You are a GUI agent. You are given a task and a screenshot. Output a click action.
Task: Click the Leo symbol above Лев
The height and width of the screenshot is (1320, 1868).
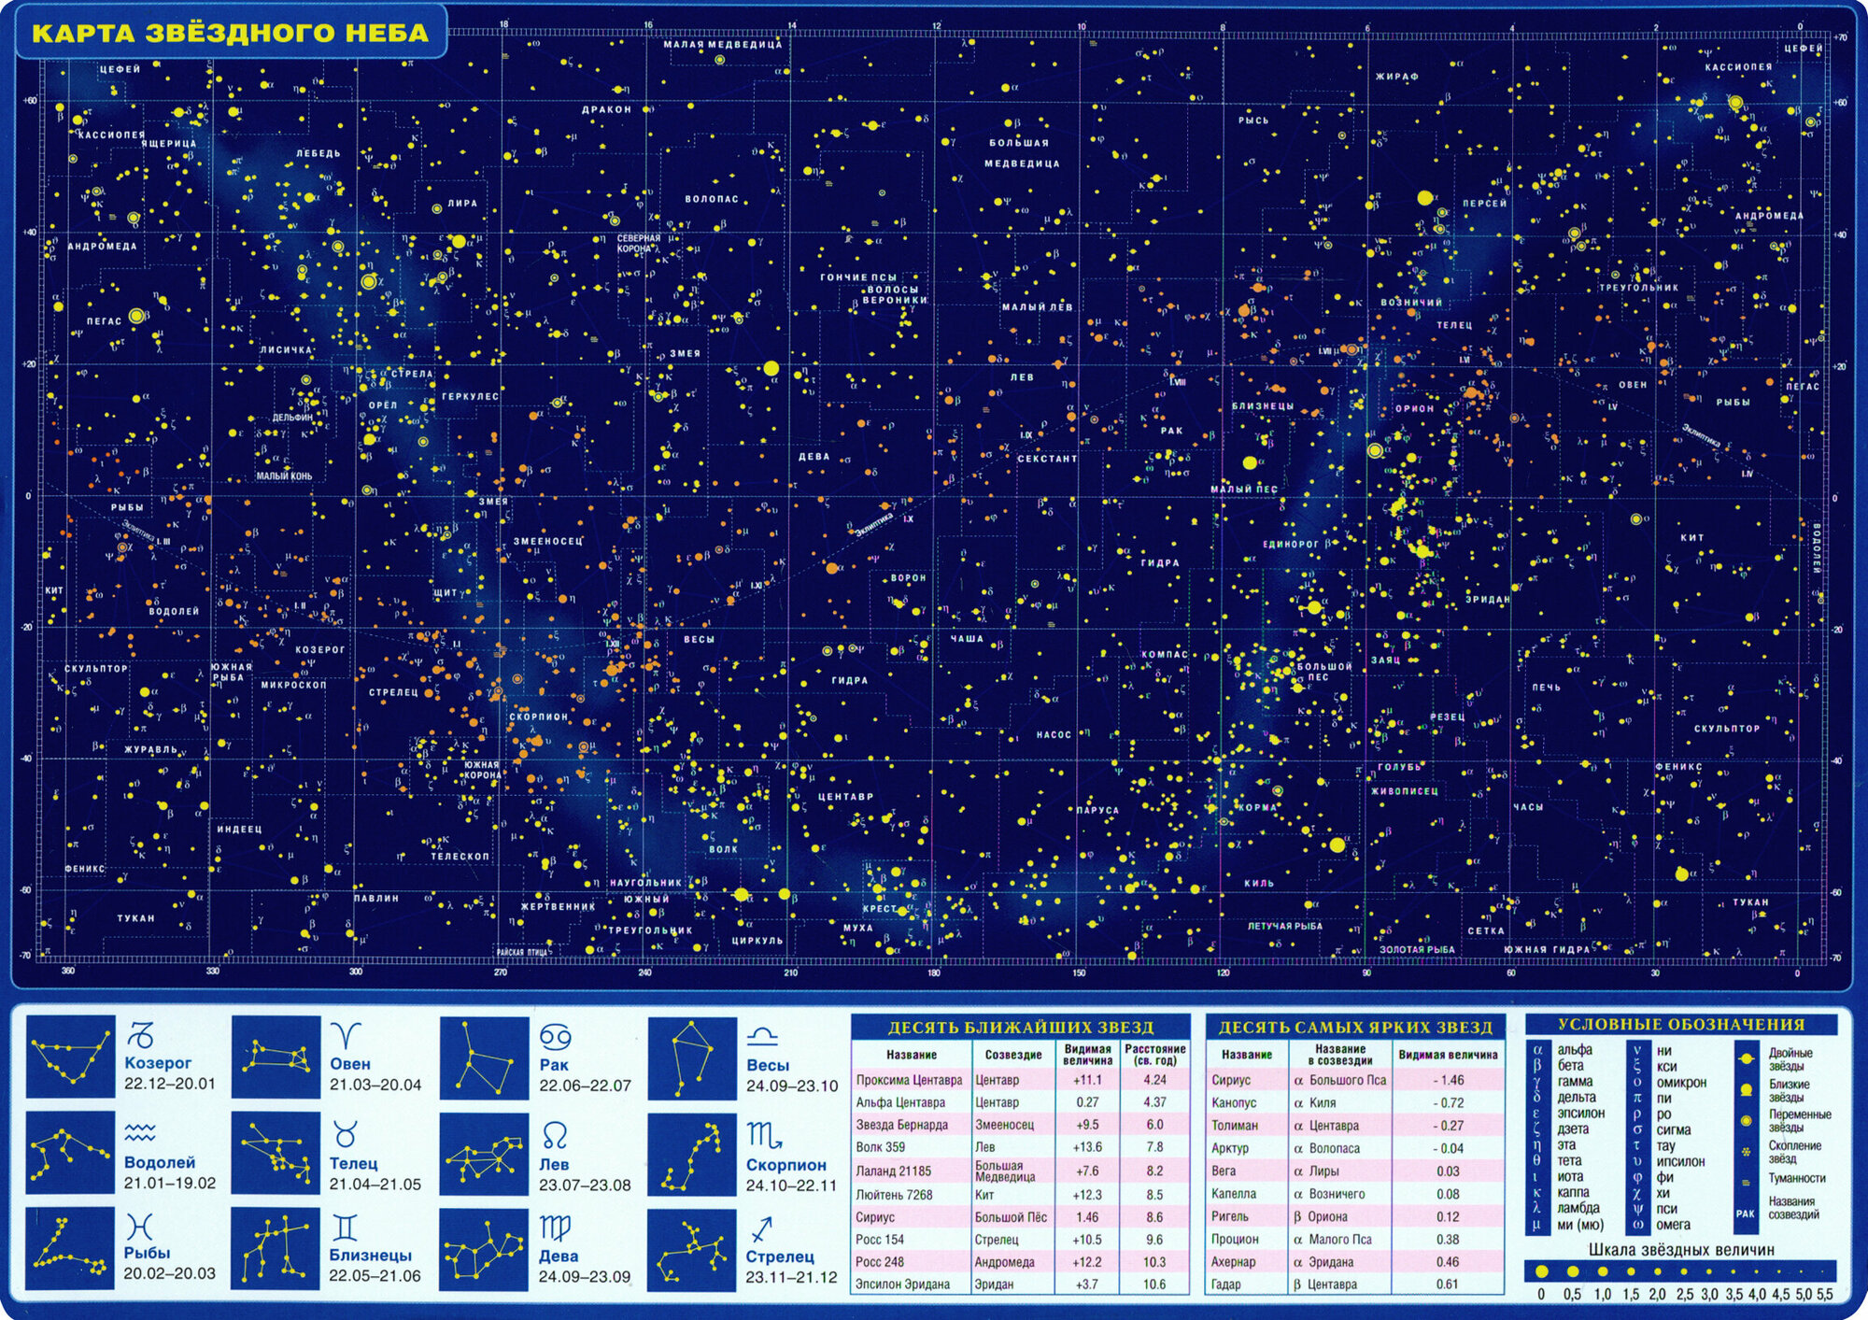coord(555,1136)
